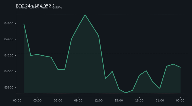The width and height of the screenshot is (192, 106).
Task: Click the y-axis label 84000
Action: 9,72
